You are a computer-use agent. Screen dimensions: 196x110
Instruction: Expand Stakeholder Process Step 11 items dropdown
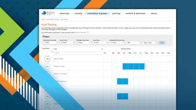click(116, 43)
